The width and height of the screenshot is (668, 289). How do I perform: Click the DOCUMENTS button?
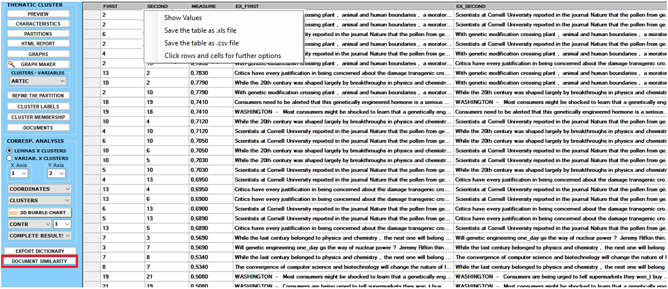coord(38,128)
